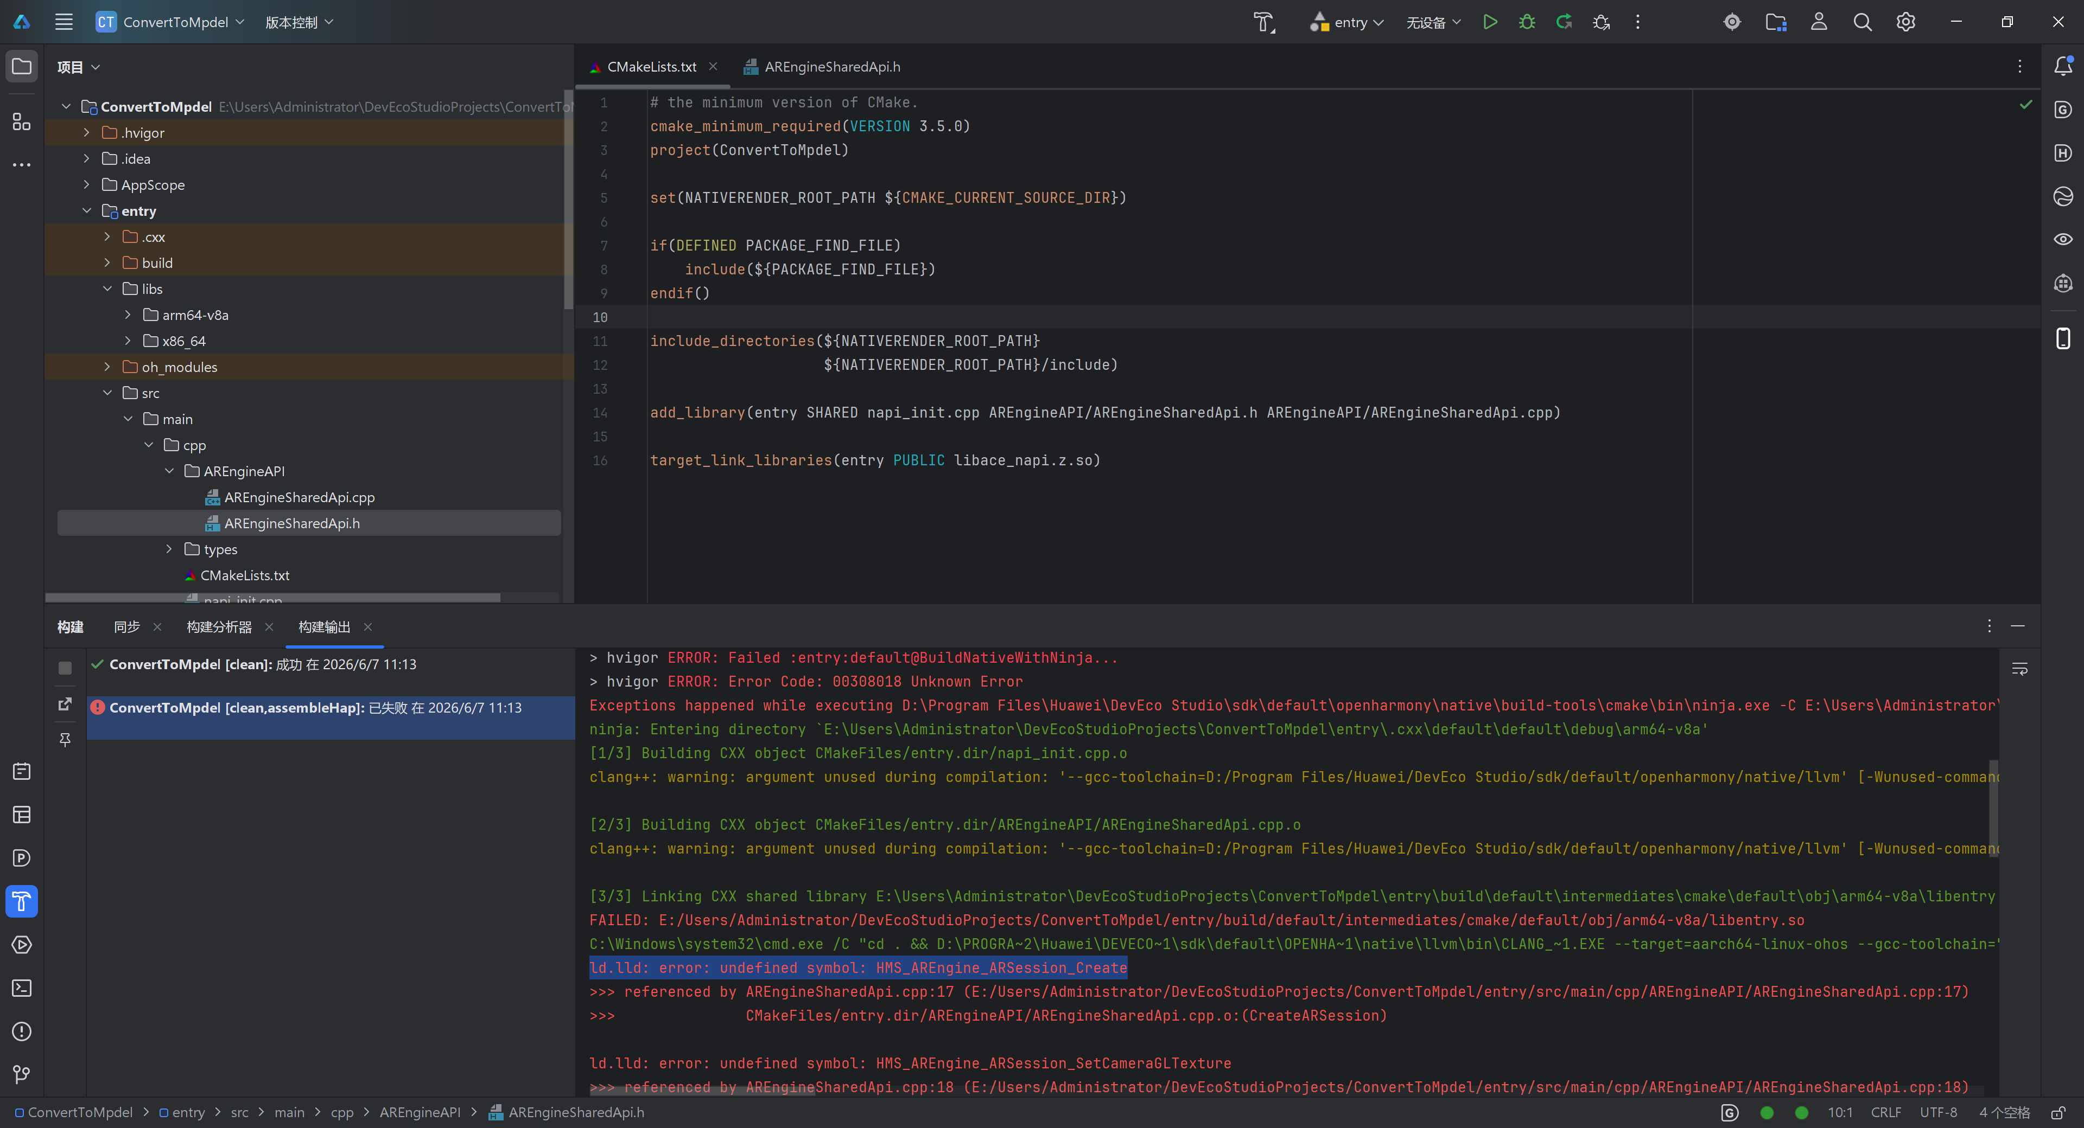The image size is (2084, 1128).
Task: Open Search Everywhere magnifier
Action: click(1863, 22)
